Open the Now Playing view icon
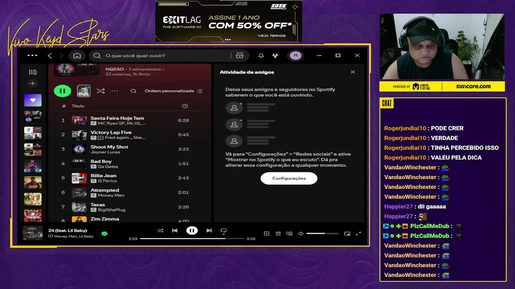 click(266, 234)
